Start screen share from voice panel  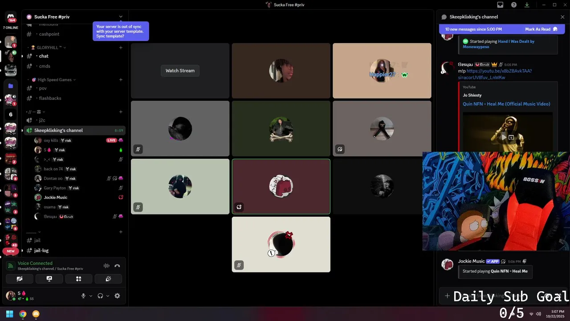coord(49,279)
